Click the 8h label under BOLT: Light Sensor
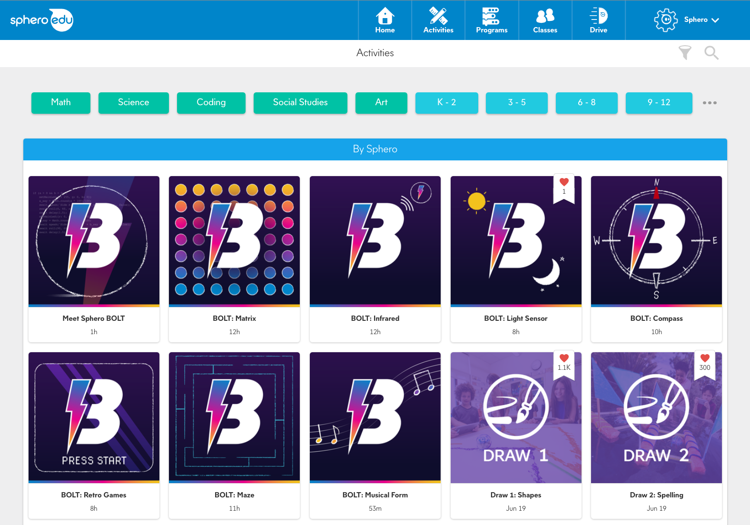The height and width of the screenshot is (525, 750). click(516, 332)
